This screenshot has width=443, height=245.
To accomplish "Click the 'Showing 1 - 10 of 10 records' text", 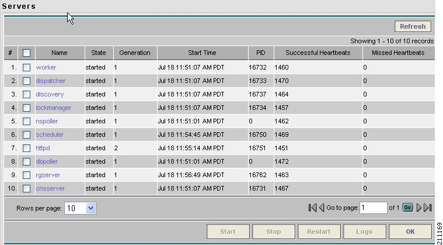I will pyautogui.click(x=392, y=41).
